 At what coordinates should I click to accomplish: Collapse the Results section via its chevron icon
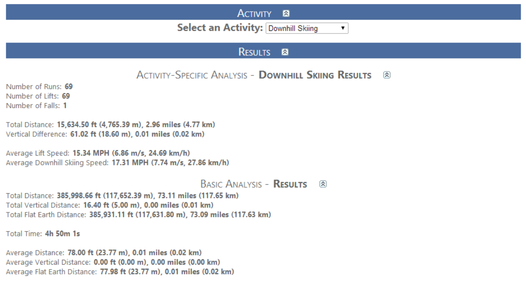[285, 52]
